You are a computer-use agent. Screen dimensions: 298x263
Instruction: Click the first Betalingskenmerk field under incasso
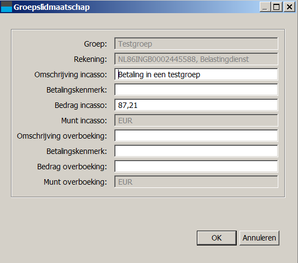[x=196, y=90]
